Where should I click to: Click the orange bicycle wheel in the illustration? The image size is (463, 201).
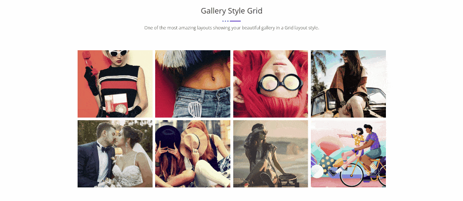click(352, 176)
